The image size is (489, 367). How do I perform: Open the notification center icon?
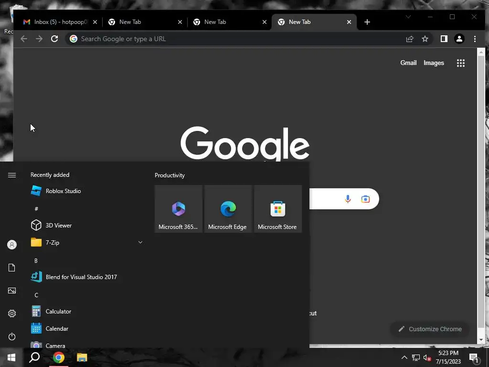pos(474,358)
